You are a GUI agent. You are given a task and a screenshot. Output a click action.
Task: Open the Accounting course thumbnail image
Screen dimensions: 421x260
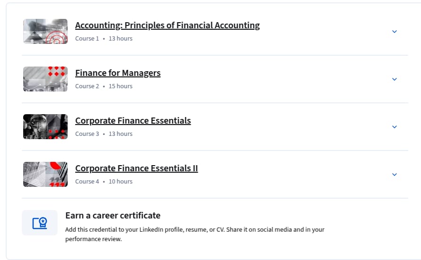(45, 31)
